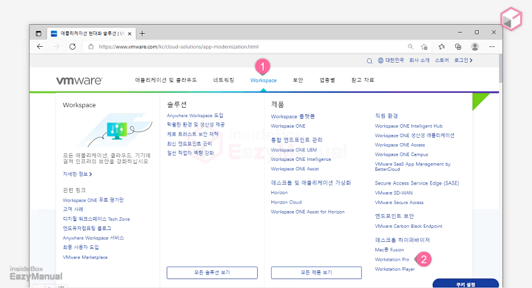Click 자세한 정보 link with chevron
This screenshot has width=532, height=288.
coord(77,174)
